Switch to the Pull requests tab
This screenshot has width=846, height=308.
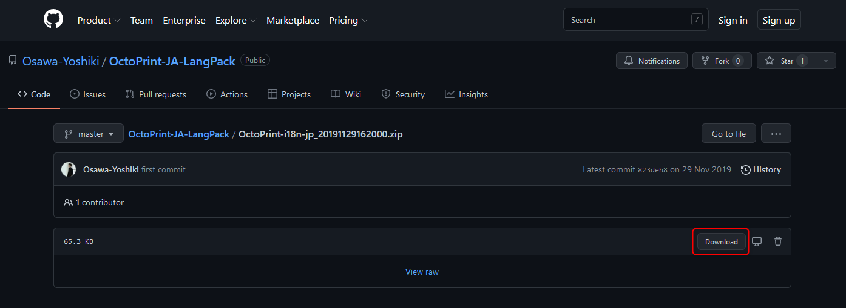point(155,94)
